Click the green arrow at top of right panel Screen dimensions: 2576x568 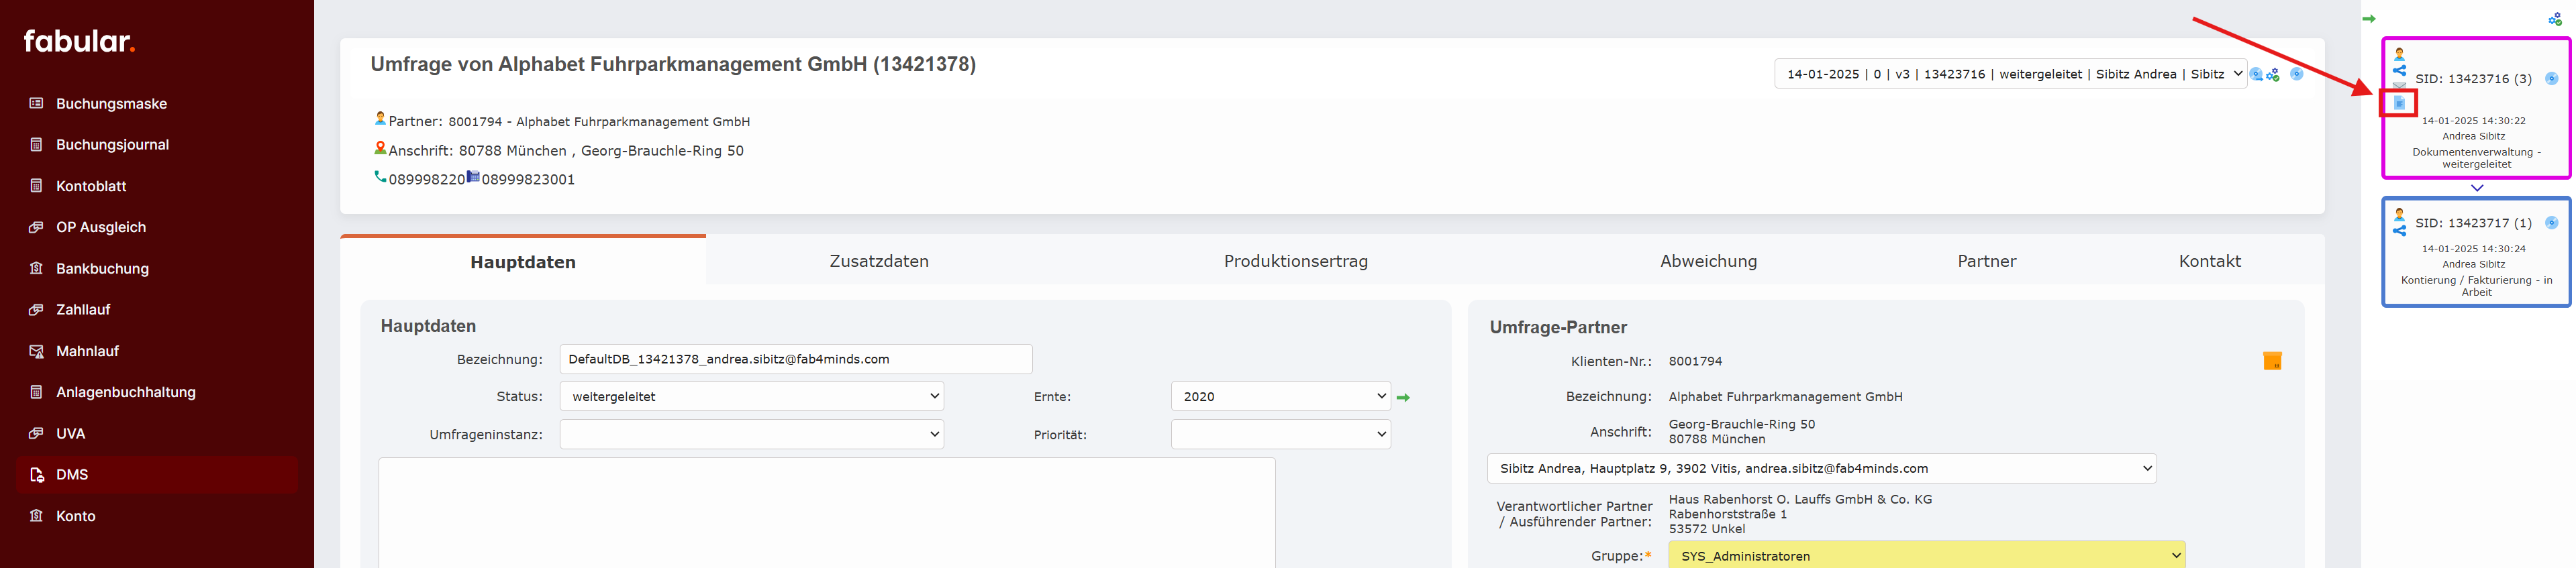tap(2368, 19)
